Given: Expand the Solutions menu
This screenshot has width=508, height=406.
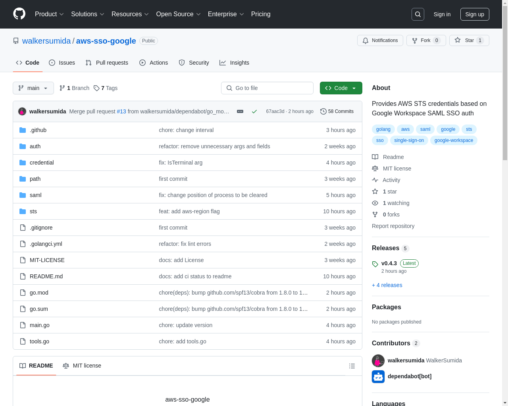Looking at the screenshot, I should [x=88, y=14].
